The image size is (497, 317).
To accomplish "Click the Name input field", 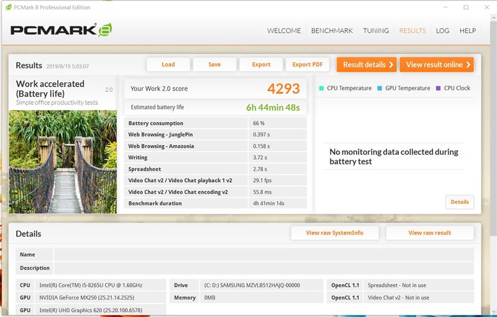I will [263, 255].
